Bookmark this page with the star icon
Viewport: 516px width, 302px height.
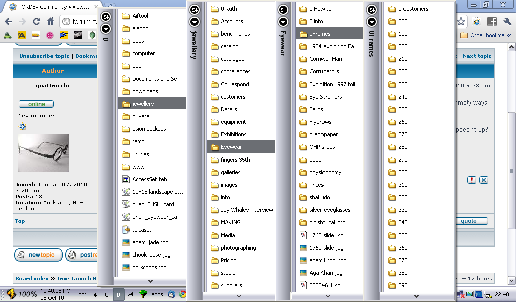click(461, 22)
